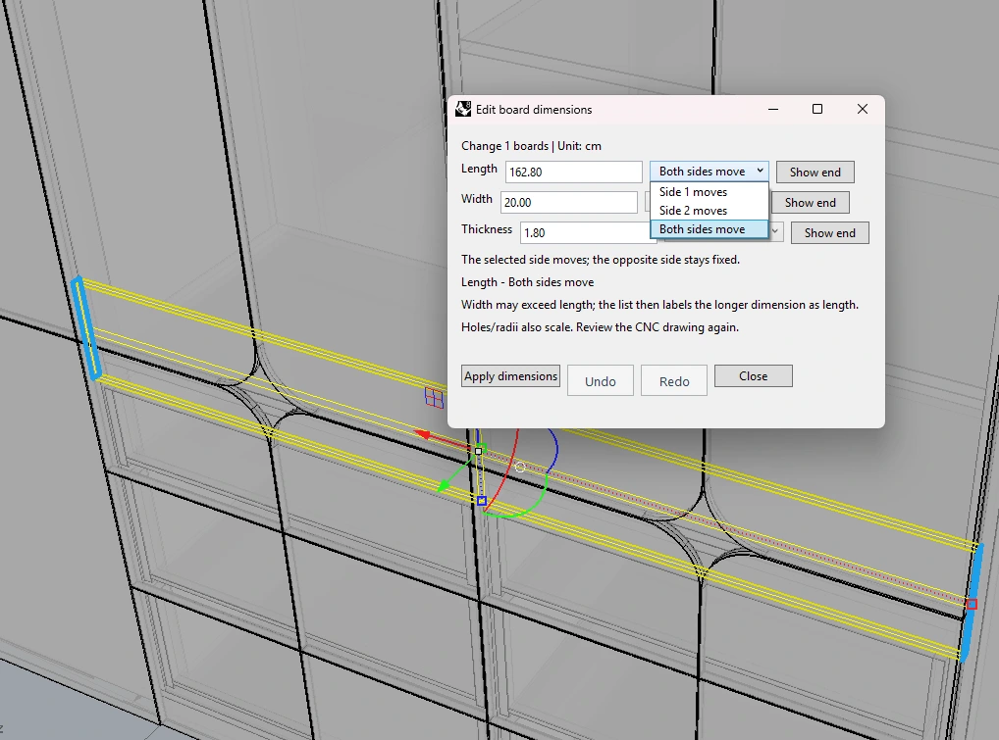
Task: Click the white gumball origin square
Action: pyautogui.click(x=479, y=451)
